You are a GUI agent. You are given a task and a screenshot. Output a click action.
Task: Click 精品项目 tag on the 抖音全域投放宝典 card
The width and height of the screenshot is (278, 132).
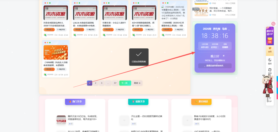point(61,30)
